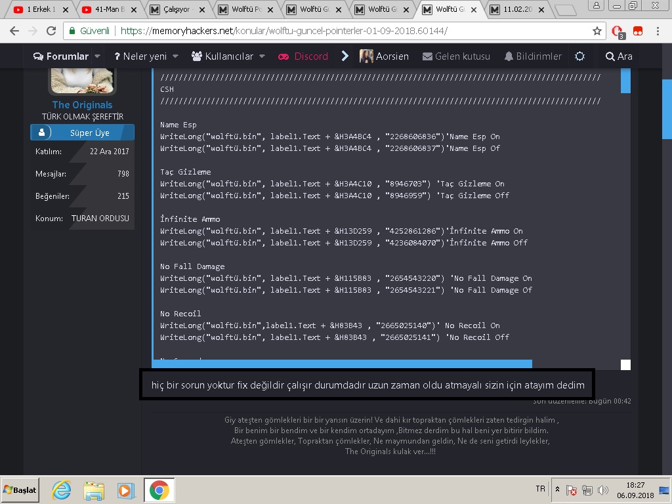Open new tab button

pyautogui.click(x=565, y=10)
